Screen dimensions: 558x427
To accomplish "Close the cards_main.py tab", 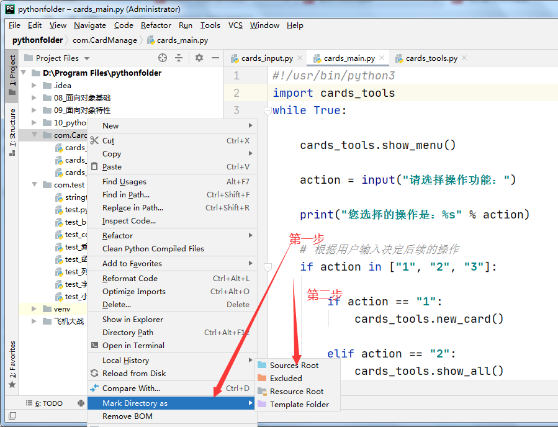I will [x=382, y=58].
